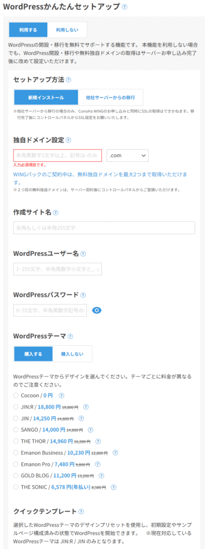Open help icon next to セットアップ方法
The image size is (205, 549).
point(68,80)
